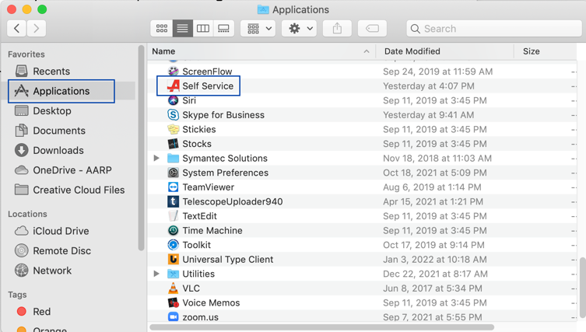Switch to icon view
586x332 pixels.
162,29
